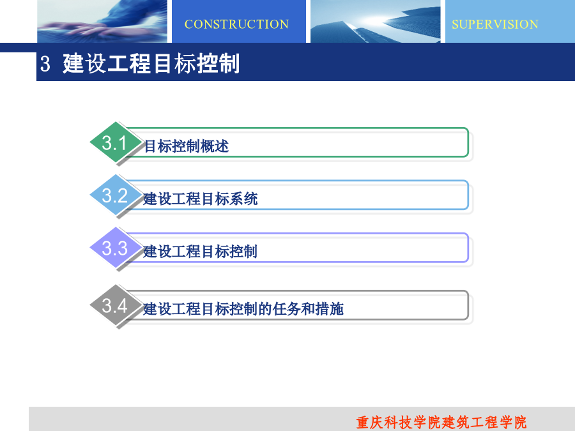Image resolution: width=575 pixels, height=431 pixels.
Task: Click the purple 3.3 diamond marker
Action: click(x=116, y=248)
